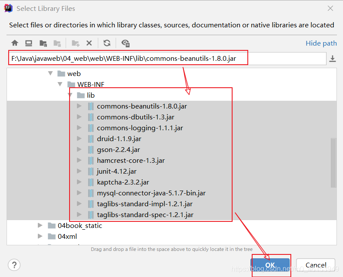Click the file path input field
This screenshot has height=277, width=343.
[167, 59]
